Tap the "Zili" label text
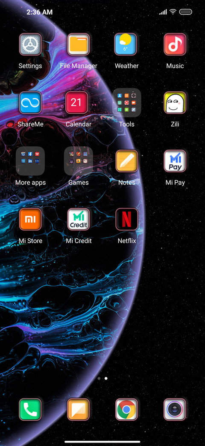205x446 pixels. coord(175,124)
